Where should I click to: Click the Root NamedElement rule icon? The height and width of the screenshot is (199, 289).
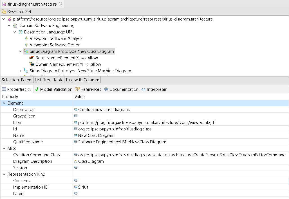pyautogui.click(x=32, y=58)
